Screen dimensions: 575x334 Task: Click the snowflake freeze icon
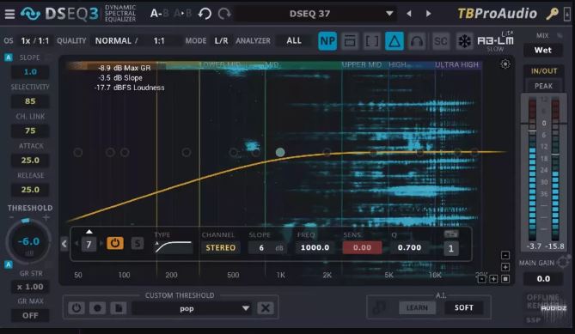(x=464, y=41)
